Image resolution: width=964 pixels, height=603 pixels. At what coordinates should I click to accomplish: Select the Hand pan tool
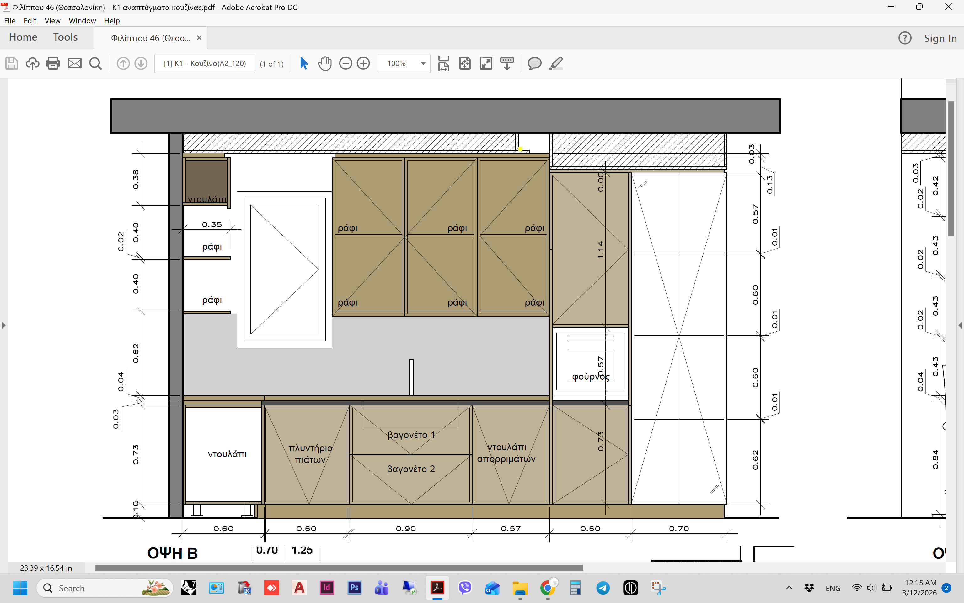pos(325,63)
